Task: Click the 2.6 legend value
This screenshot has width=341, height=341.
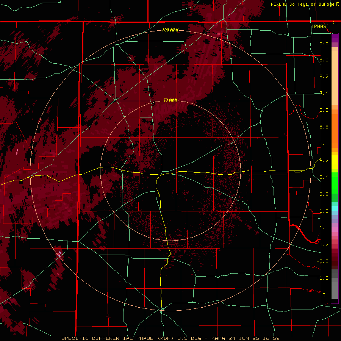Action: [x=324, y=194]
